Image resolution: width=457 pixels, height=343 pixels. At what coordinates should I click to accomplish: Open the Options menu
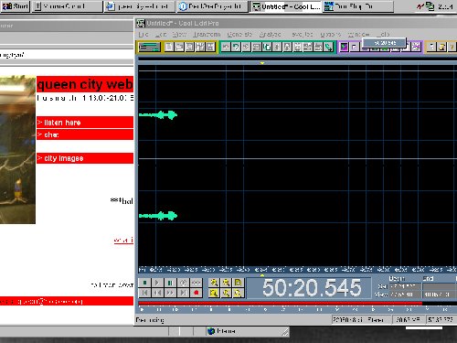click(331, 35)
